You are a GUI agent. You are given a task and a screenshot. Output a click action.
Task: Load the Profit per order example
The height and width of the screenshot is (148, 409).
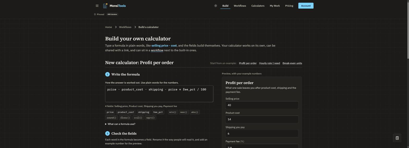[248, 63]
